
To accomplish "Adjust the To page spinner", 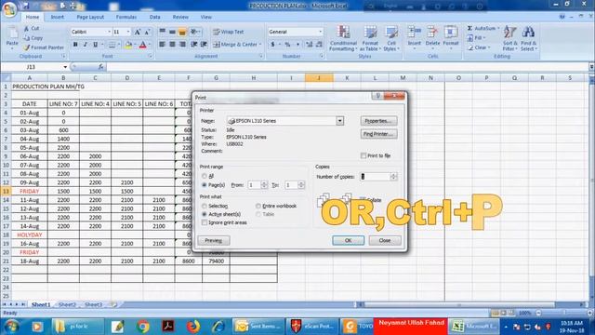I will (301, 185).
